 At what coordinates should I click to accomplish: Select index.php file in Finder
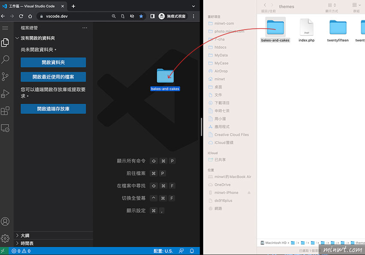point(307,30)
